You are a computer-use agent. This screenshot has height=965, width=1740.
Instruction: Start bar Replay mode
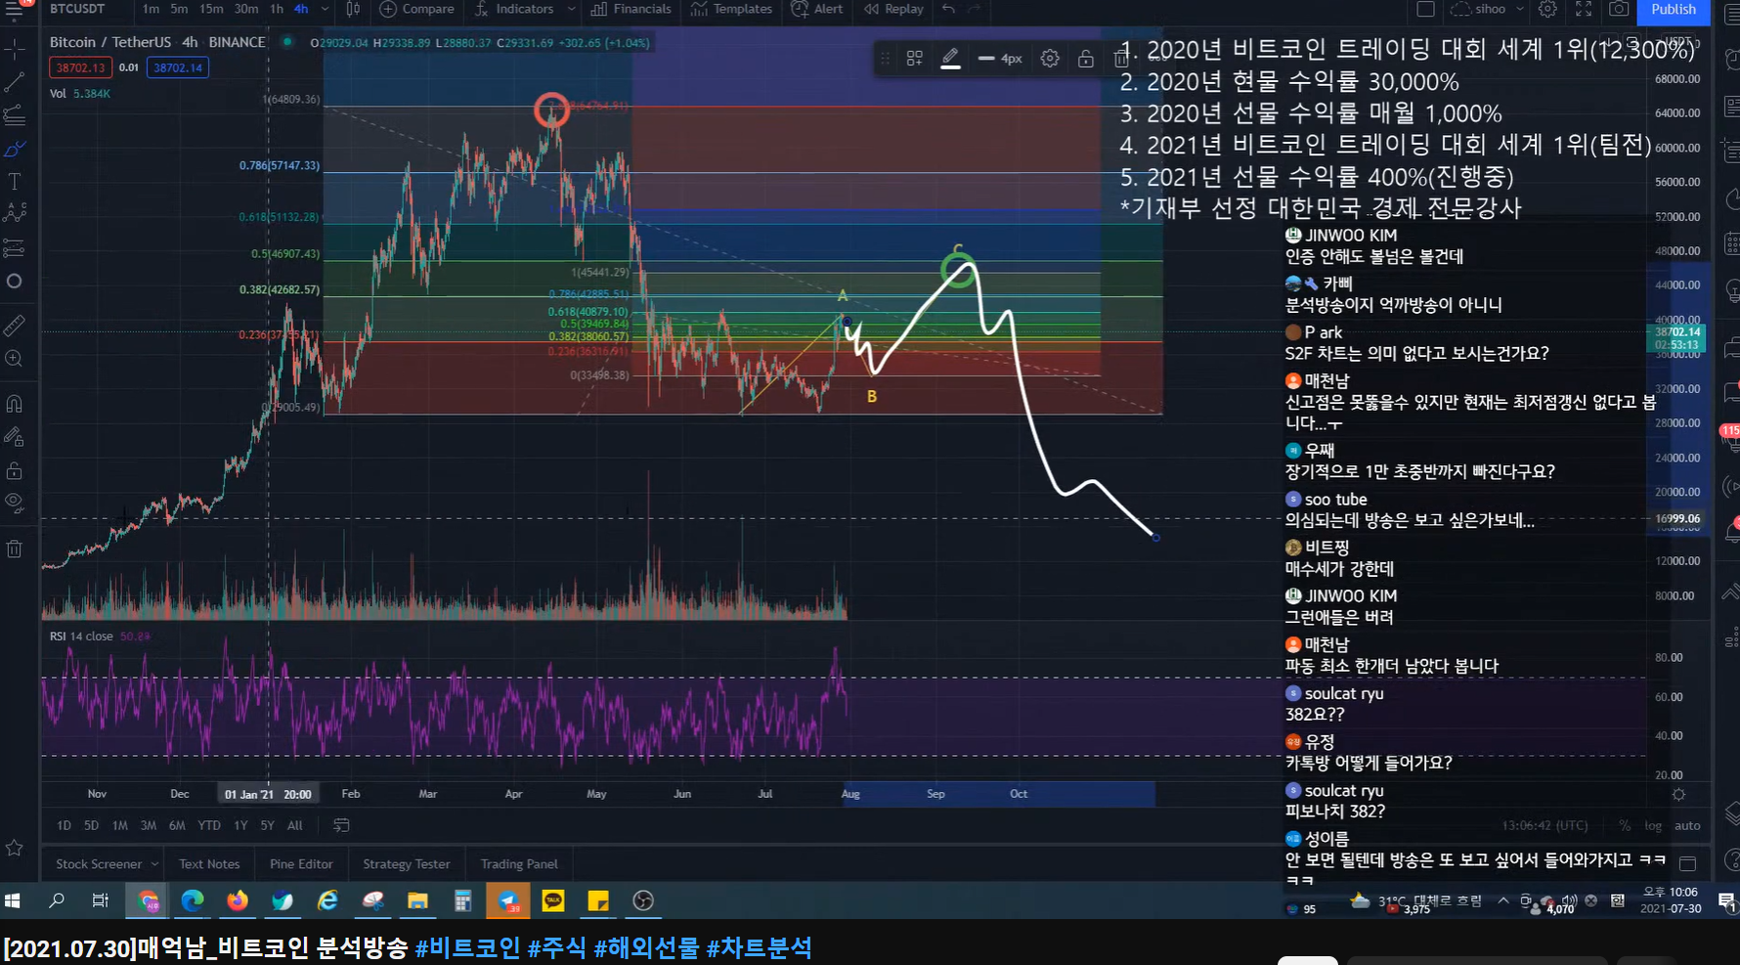(893, 9)
